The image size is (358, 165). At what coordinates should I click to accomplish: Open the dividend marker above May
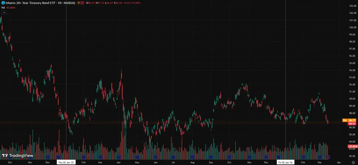point(137,157)
